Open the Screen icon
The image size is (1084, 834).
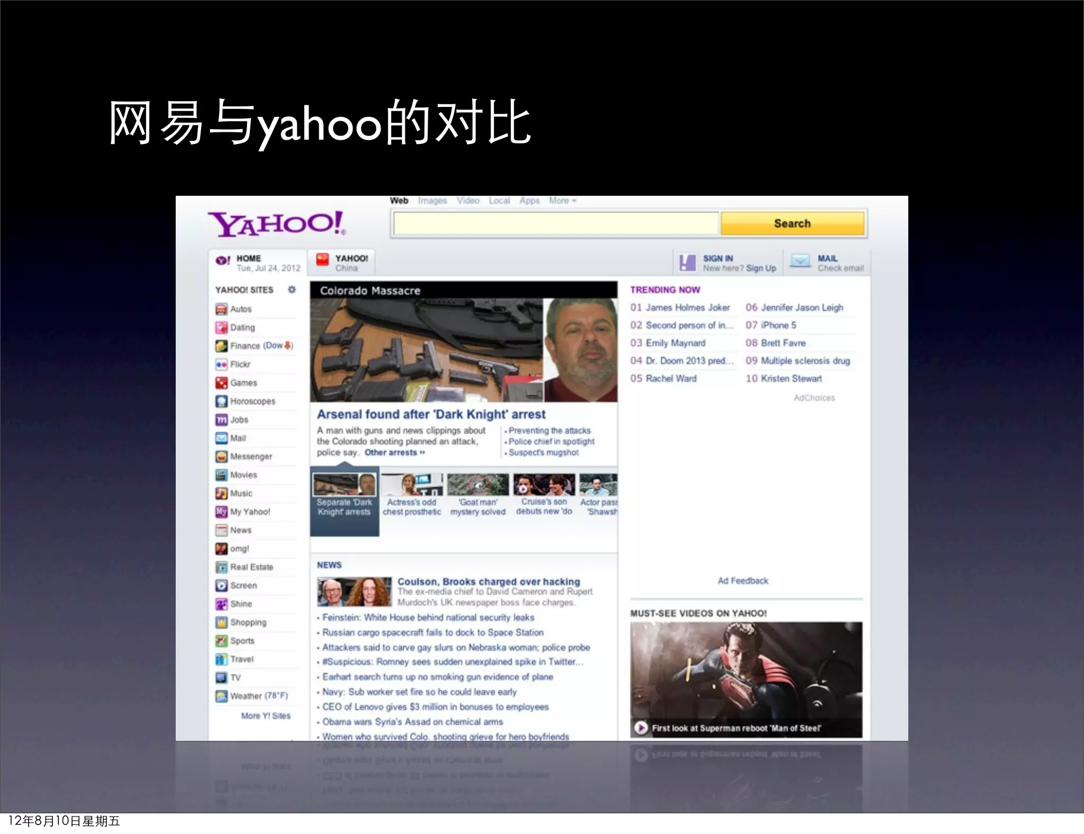pos(221,585)
